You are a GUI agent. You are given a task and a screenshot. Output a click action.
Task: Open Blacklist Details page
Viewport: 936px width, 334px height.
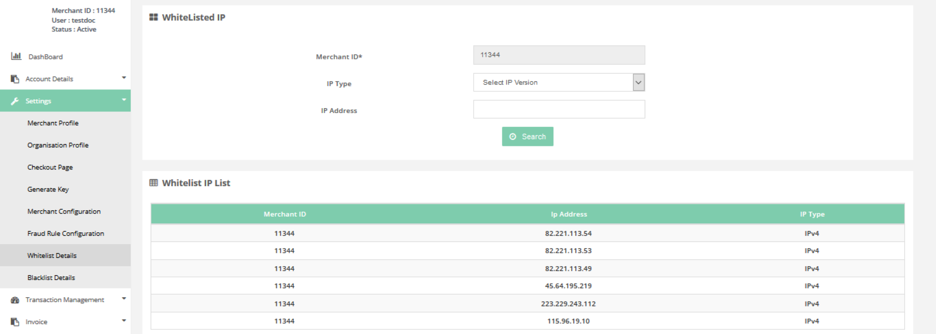click(51, 278)
